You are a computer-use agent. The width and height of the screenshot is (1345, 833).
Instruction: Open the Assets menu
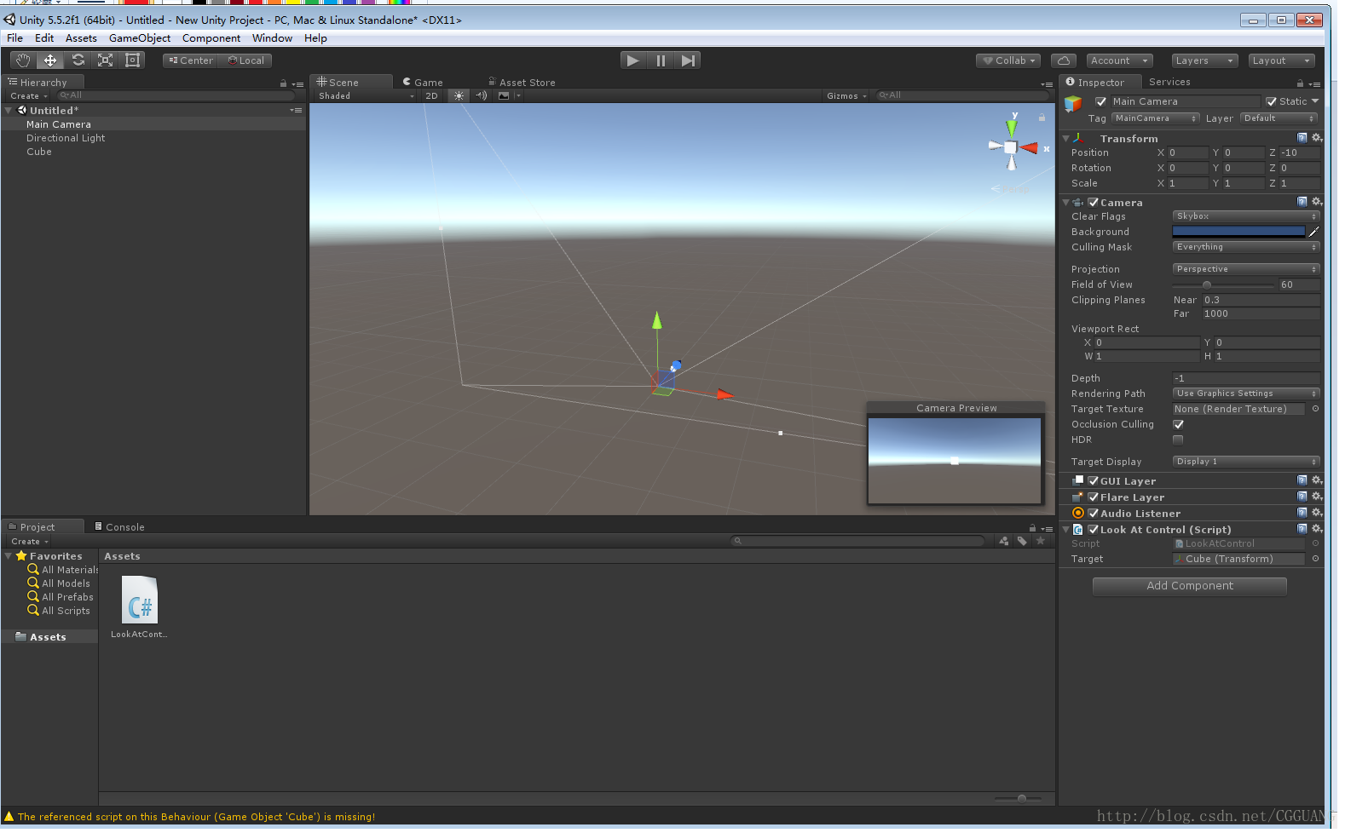(x=81, y=38)
